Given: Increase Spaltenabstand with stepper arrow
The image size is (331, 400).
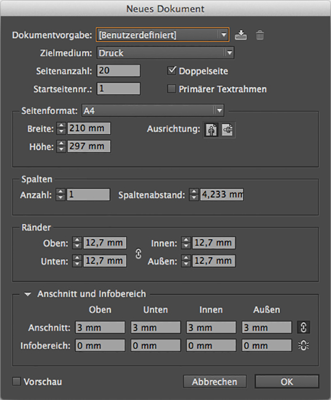Looking at the screenshot, I should click(x=194, y=191).
